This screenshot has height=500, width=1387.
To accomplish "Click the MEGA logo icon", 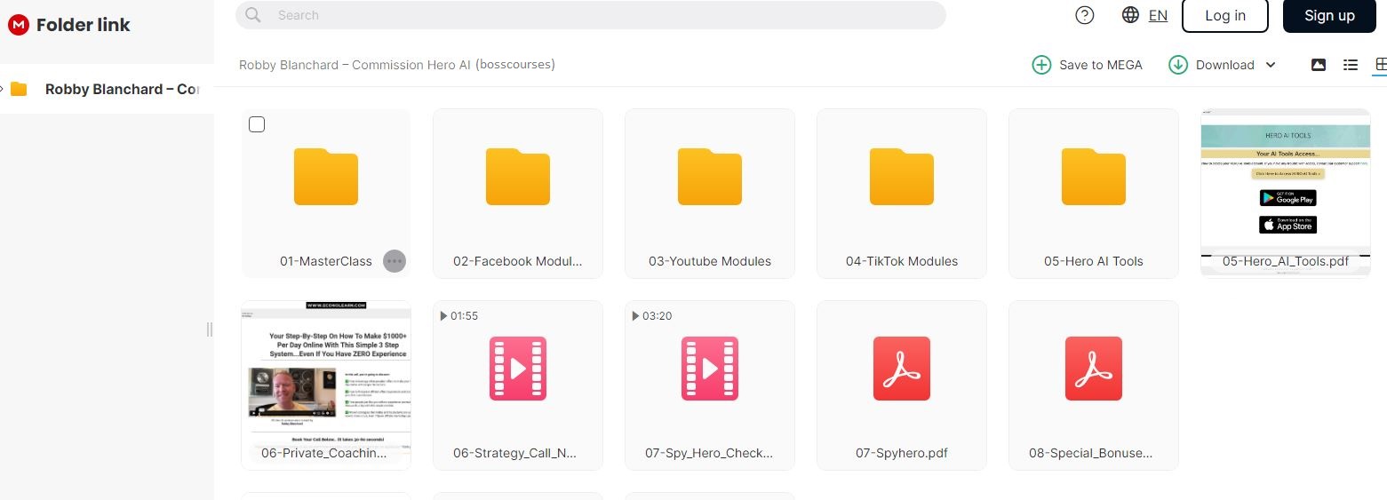I will pos(19,25).
